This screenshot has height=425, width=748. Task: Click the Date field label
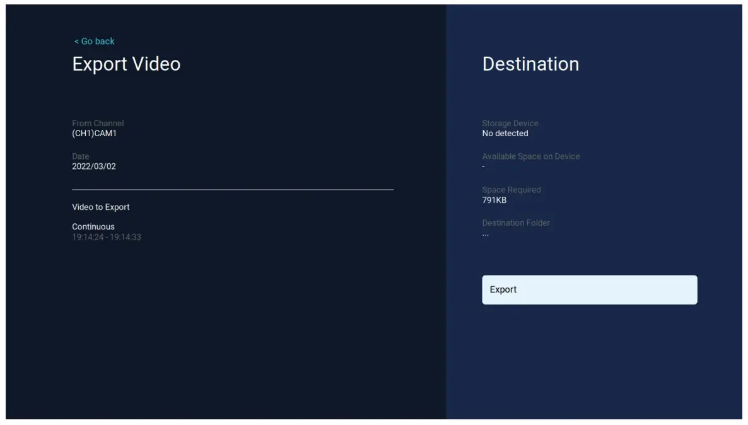coord(79,156)
